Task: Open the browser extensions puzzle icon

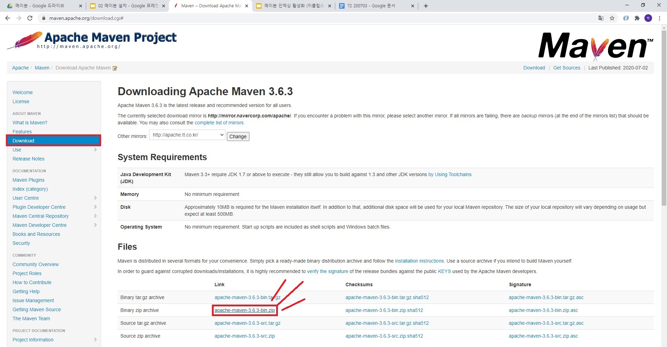Action: 637,18
